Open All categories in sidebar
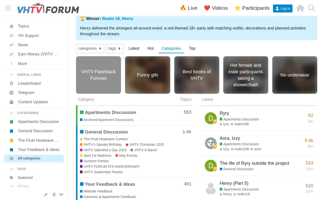The height and width of the screenshot is (200, 320). coord(34,158)
